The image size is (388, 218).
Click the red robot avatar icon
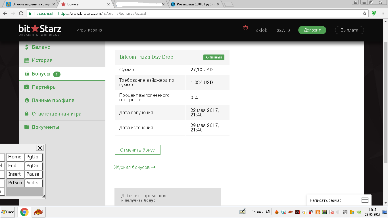pyautogui.click(x=245, y=29)
